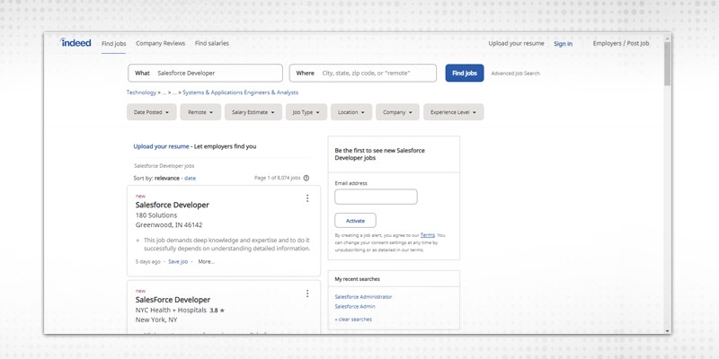The width and height of the screenshot is (719, 359).
Task: Open the three-dot menu for 180 Solutions job
Action: click(x=307, y=198)
